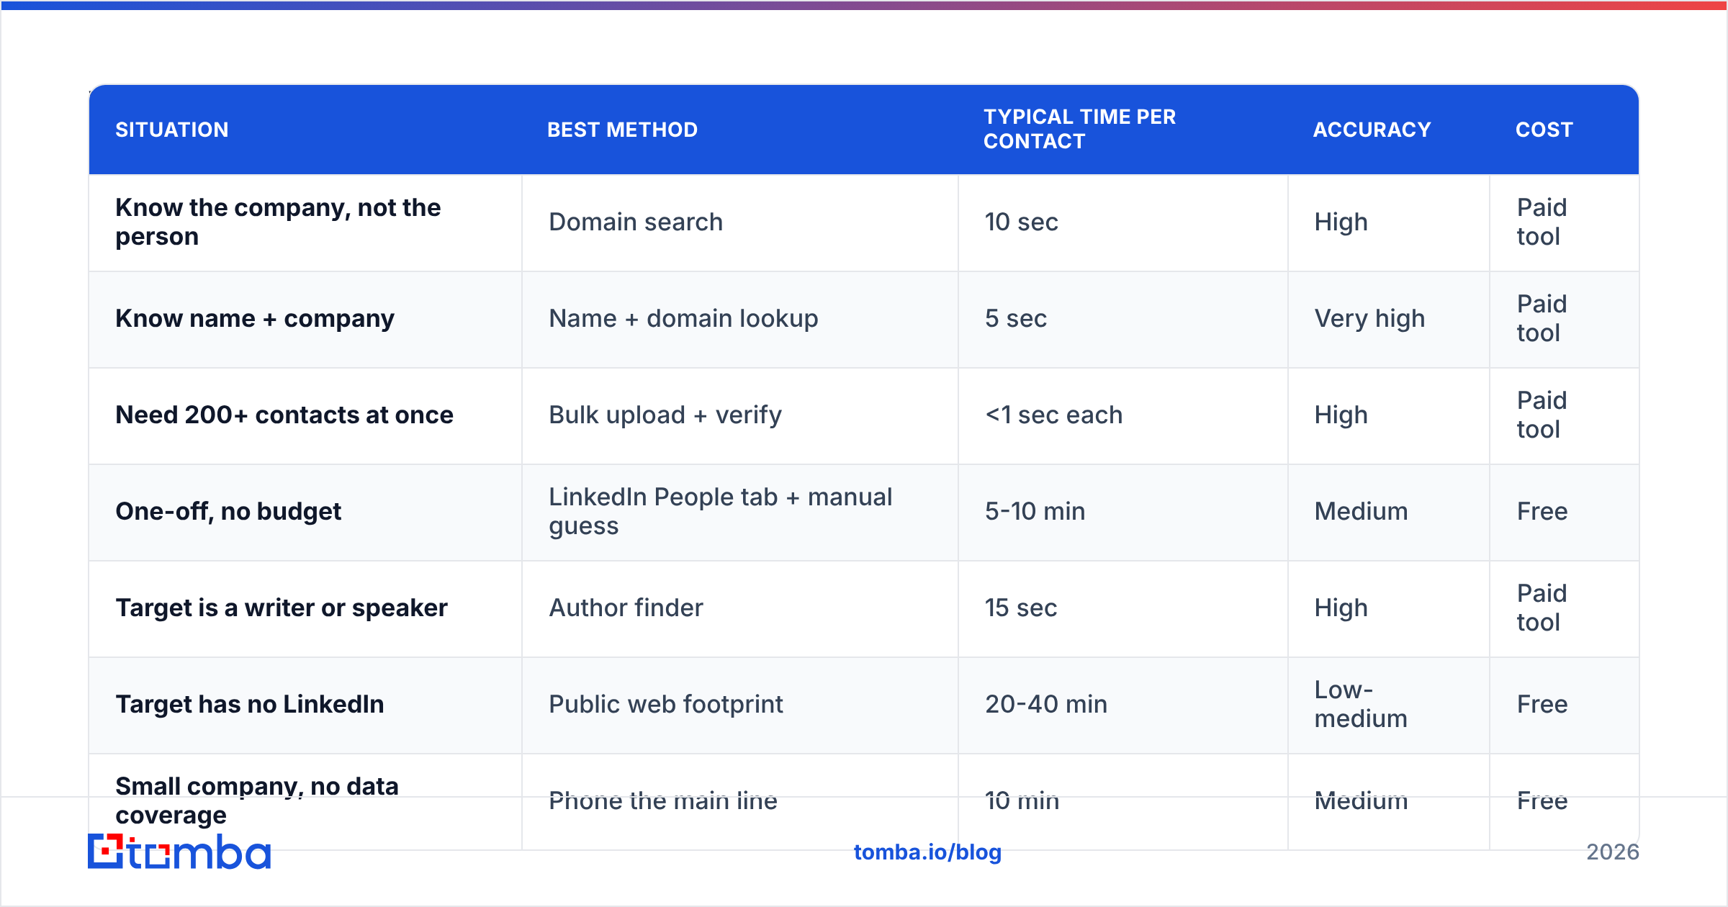Click the ACCURACY column header
The width and height of the screenshot is (1728, 907).
tap(1372, 130)
